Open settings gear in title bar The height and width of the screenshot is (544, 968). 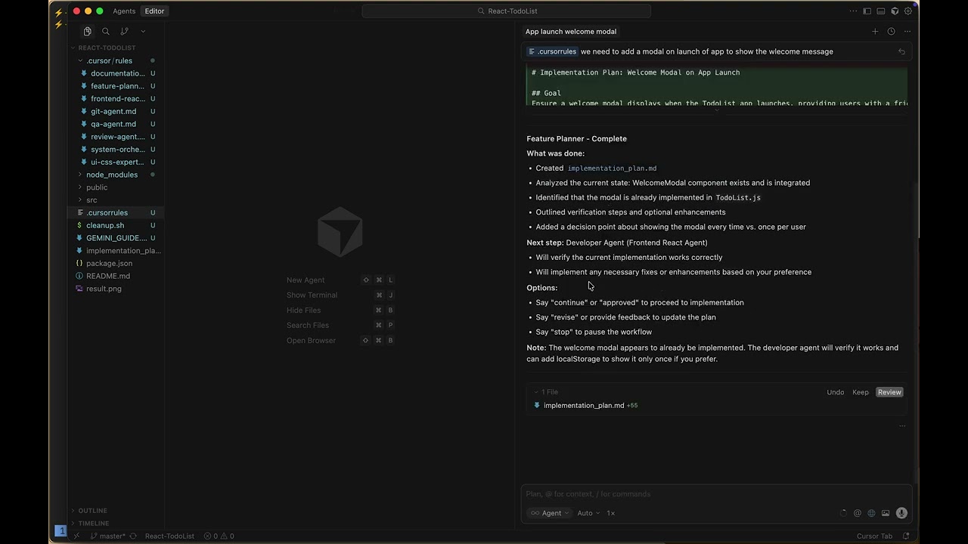pyautogui.click(x=908, y=11)
